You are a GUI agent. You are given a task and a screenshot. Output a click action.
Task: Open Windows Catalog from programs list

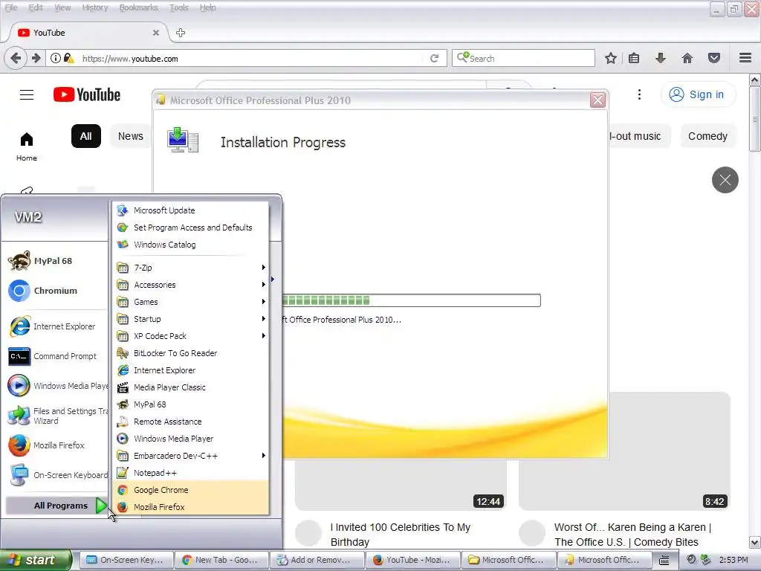tap(191, 245)
